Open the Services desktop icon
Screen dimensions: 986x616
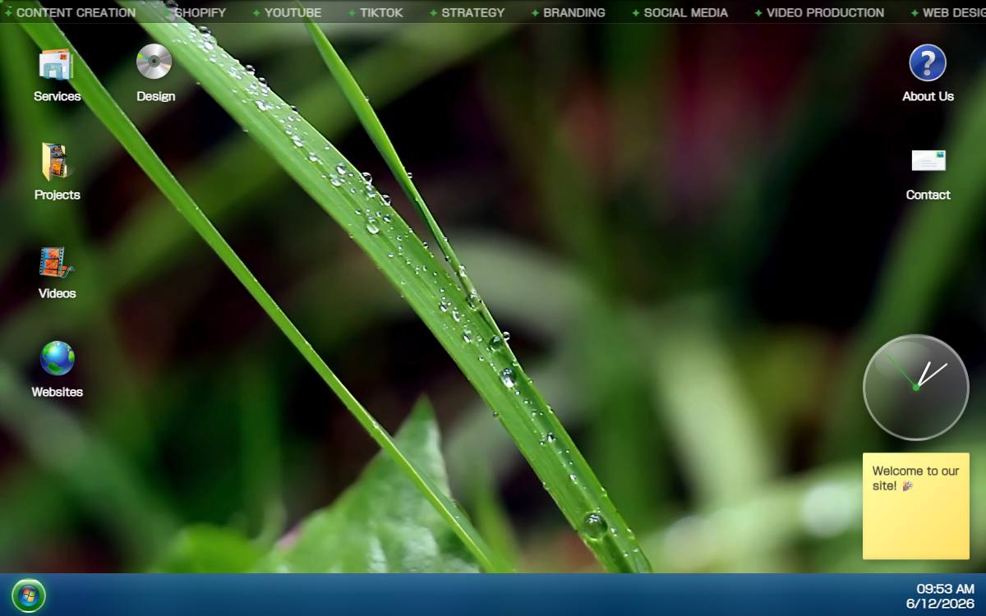(57, 72)
